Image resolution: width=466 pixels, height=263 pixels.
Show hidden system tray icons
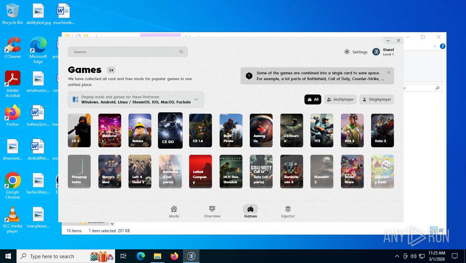[397, 256]
